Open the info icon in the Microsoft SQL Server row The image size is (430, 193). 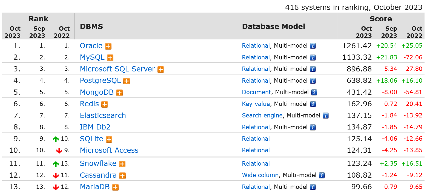pos(313,69)
